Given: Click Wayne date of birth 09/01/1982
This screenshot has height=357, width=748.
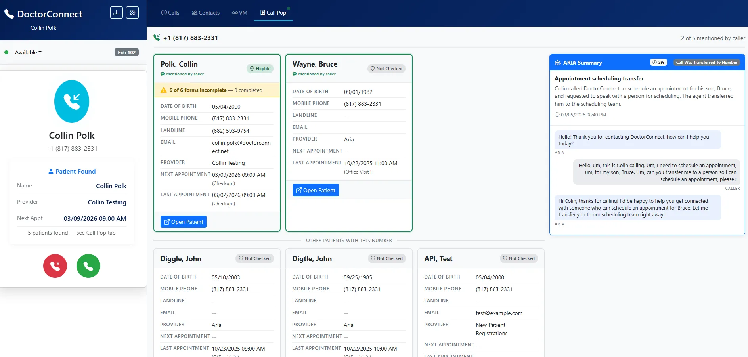Looking at the screenshot, I should [358, 92].
